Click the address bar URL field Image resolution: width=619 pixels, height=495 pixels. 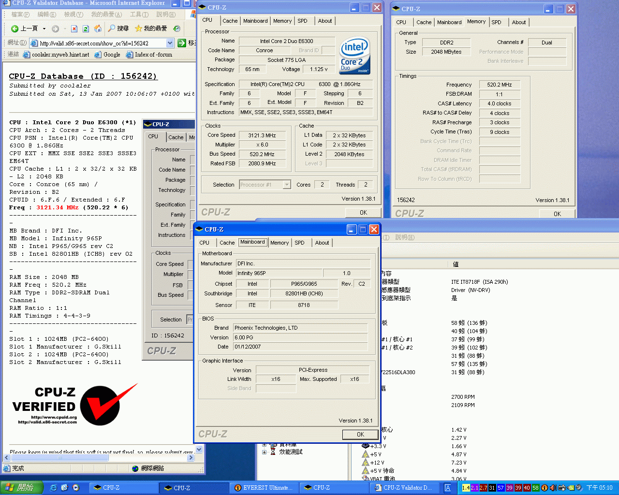pyautogui.click(x=102, y=43)
